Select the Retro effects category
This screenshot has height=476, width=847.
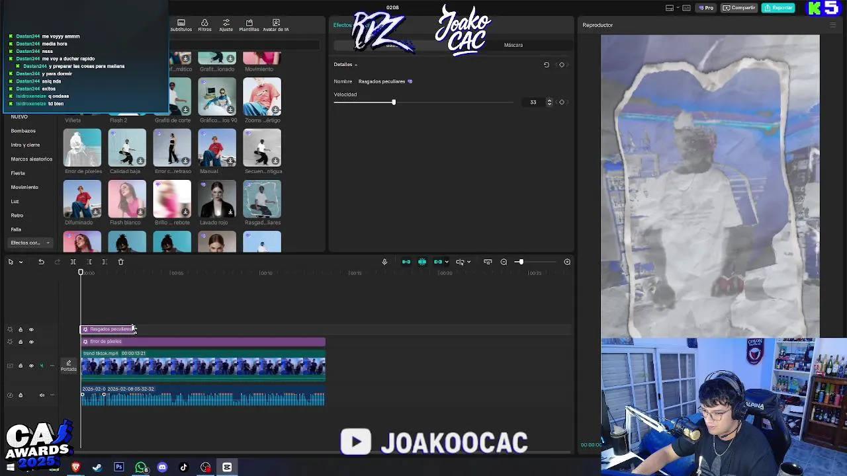tap(17, 215)
